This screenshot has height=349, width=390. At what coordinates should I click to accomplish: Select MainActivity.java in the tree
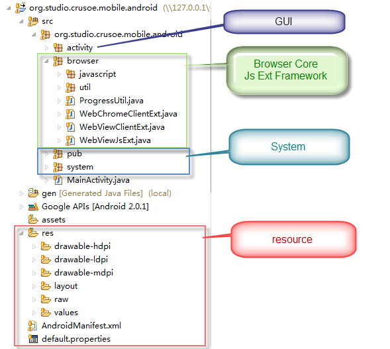point(98,180)
